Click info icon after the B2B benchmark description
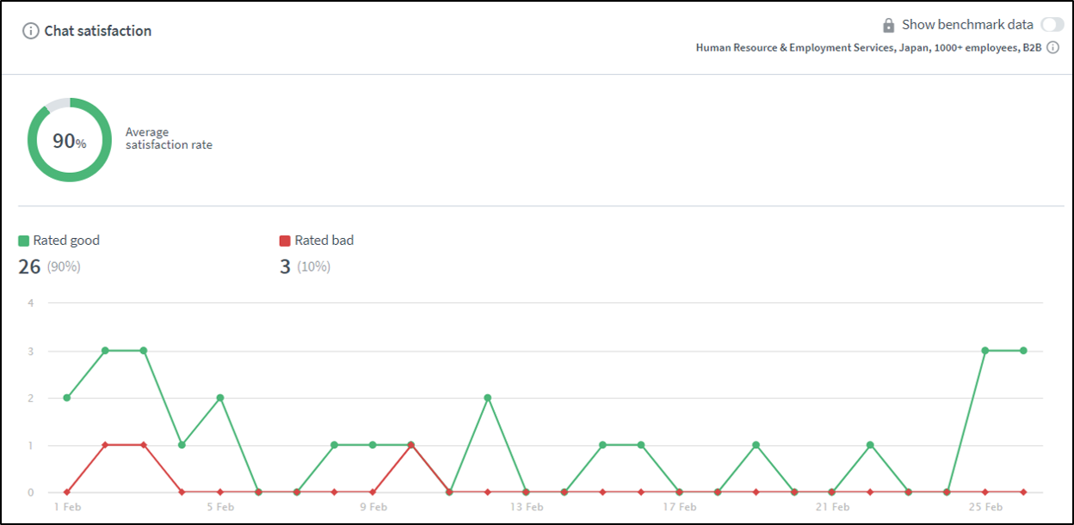Image resolution: width=1074 pixels, height=525 pixels. pos(1052,48)
